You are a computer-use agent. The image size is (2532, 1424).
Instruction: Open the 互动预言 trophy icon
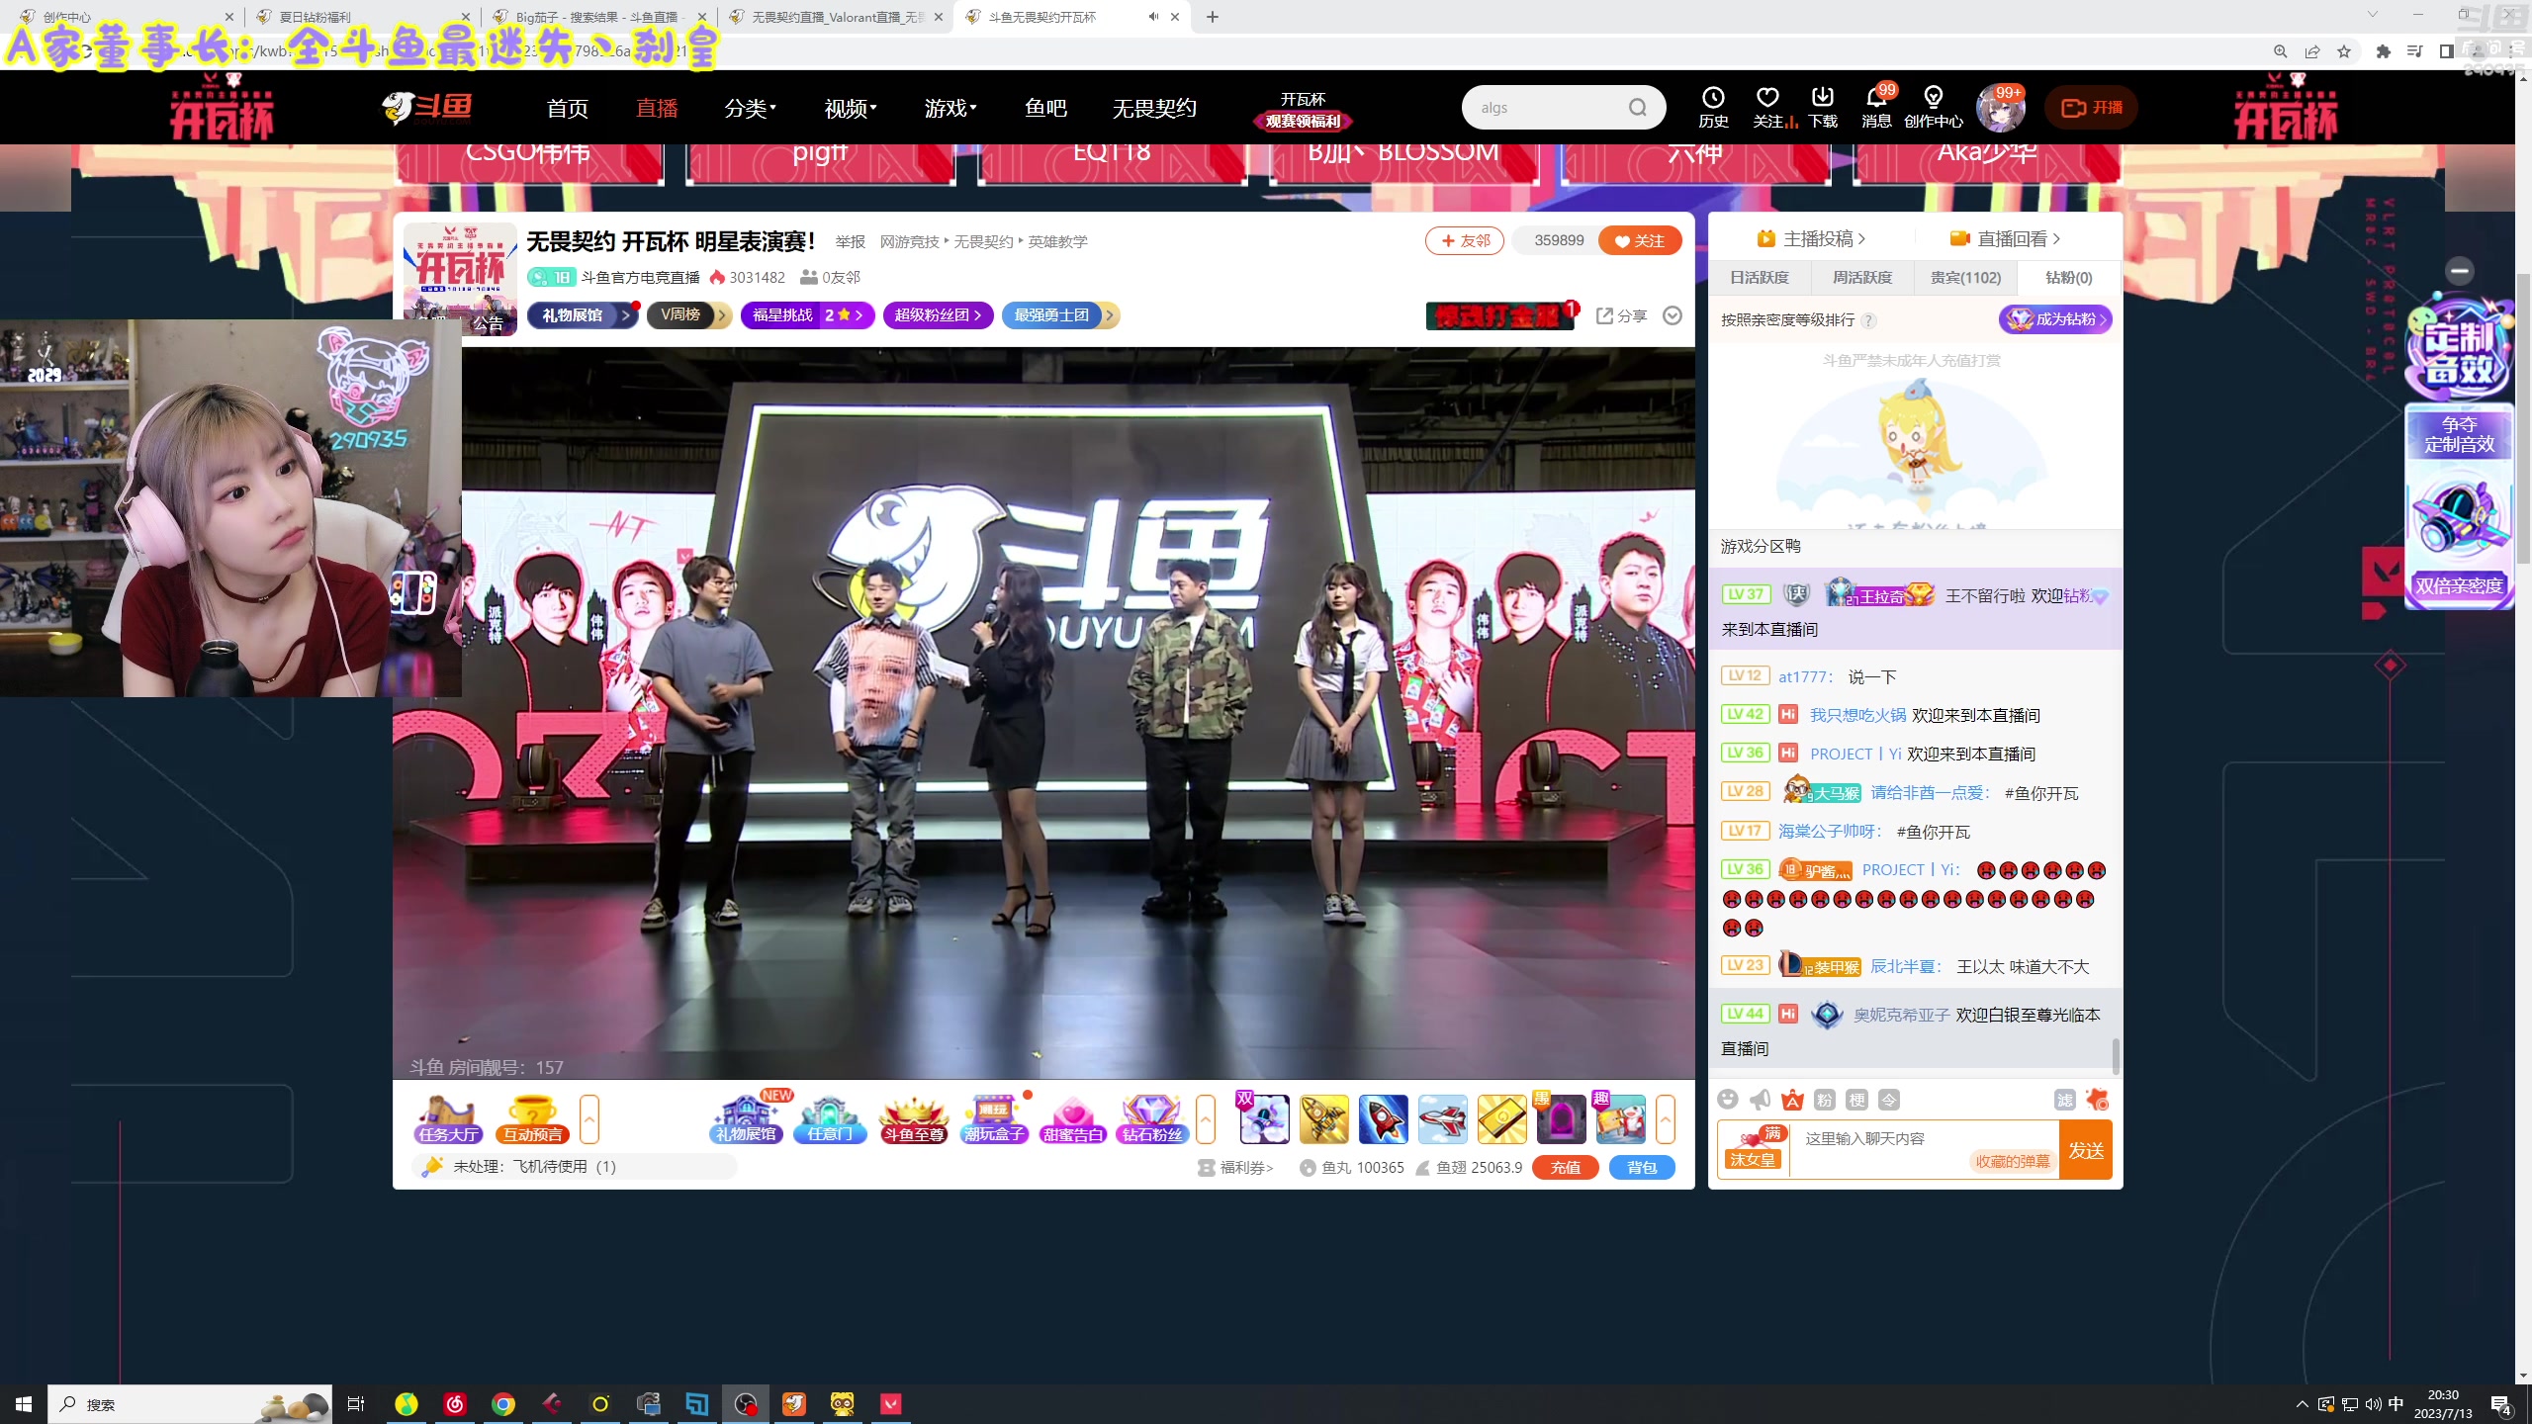[x=532, y=1119]
